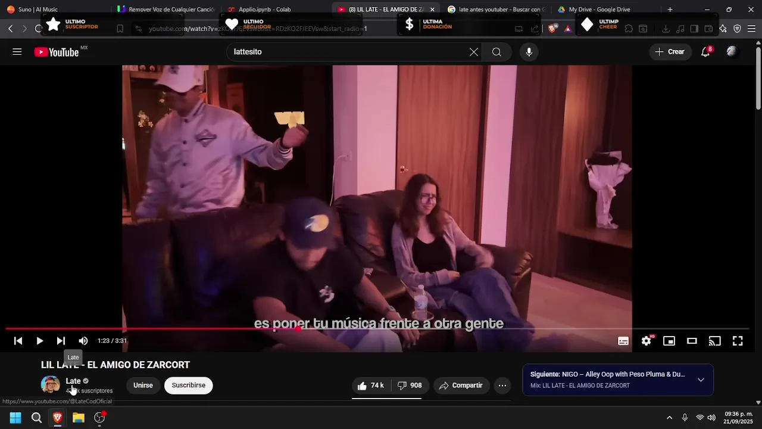Image resolution: width=762 pixels, height=429 pixels.
Task: Start voice search with the microphone
Action: click(x=529, y=52)
